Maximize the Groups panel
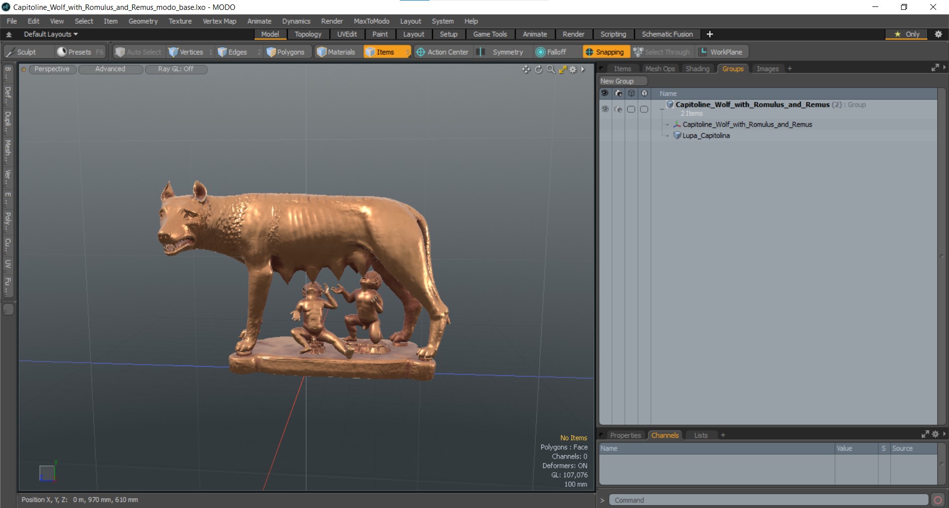 [x=935, y=68]
